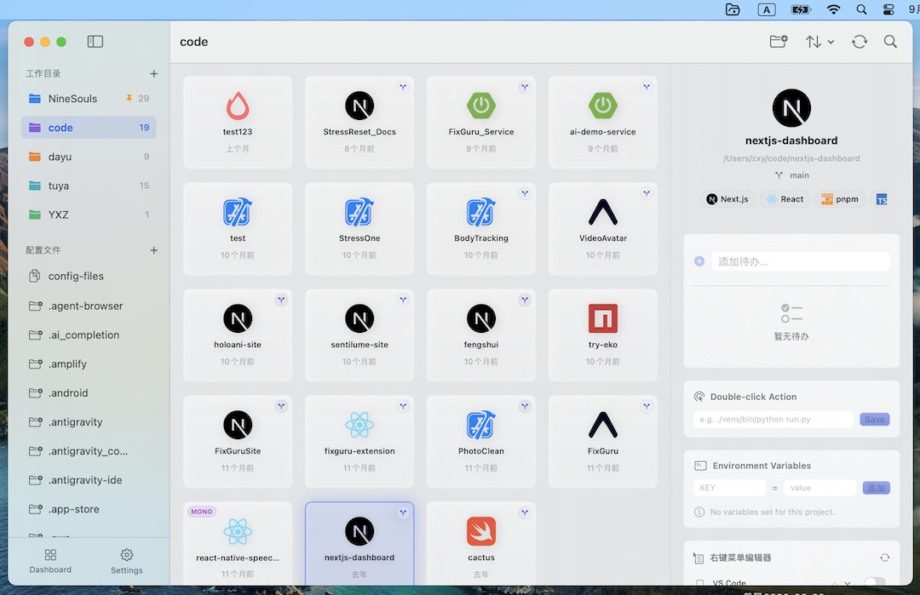Click the git branch badge on holoani-site
The image size is (920, 595).
click(x=281, y=300)
